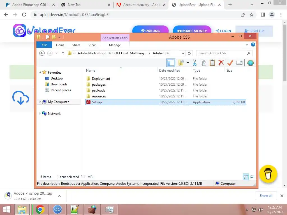Bookmark this page with the star icon
Image resolution: width=287 pixels, height=215 pixels.
pyautogui.click(x=252, y=15)
